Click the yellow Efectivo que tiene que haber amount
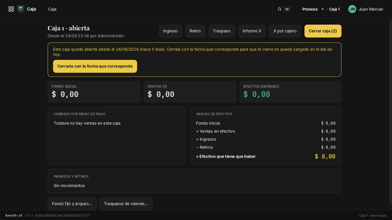This screenshot has width=392, height=220. tap(325, 156)
